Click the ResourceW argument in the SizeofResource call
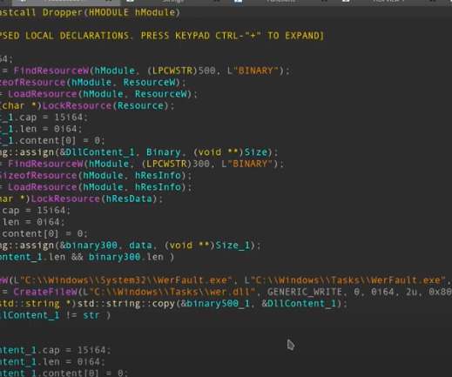Image resolution: width=452 pixels, height=377 pixels. [149, 83]
